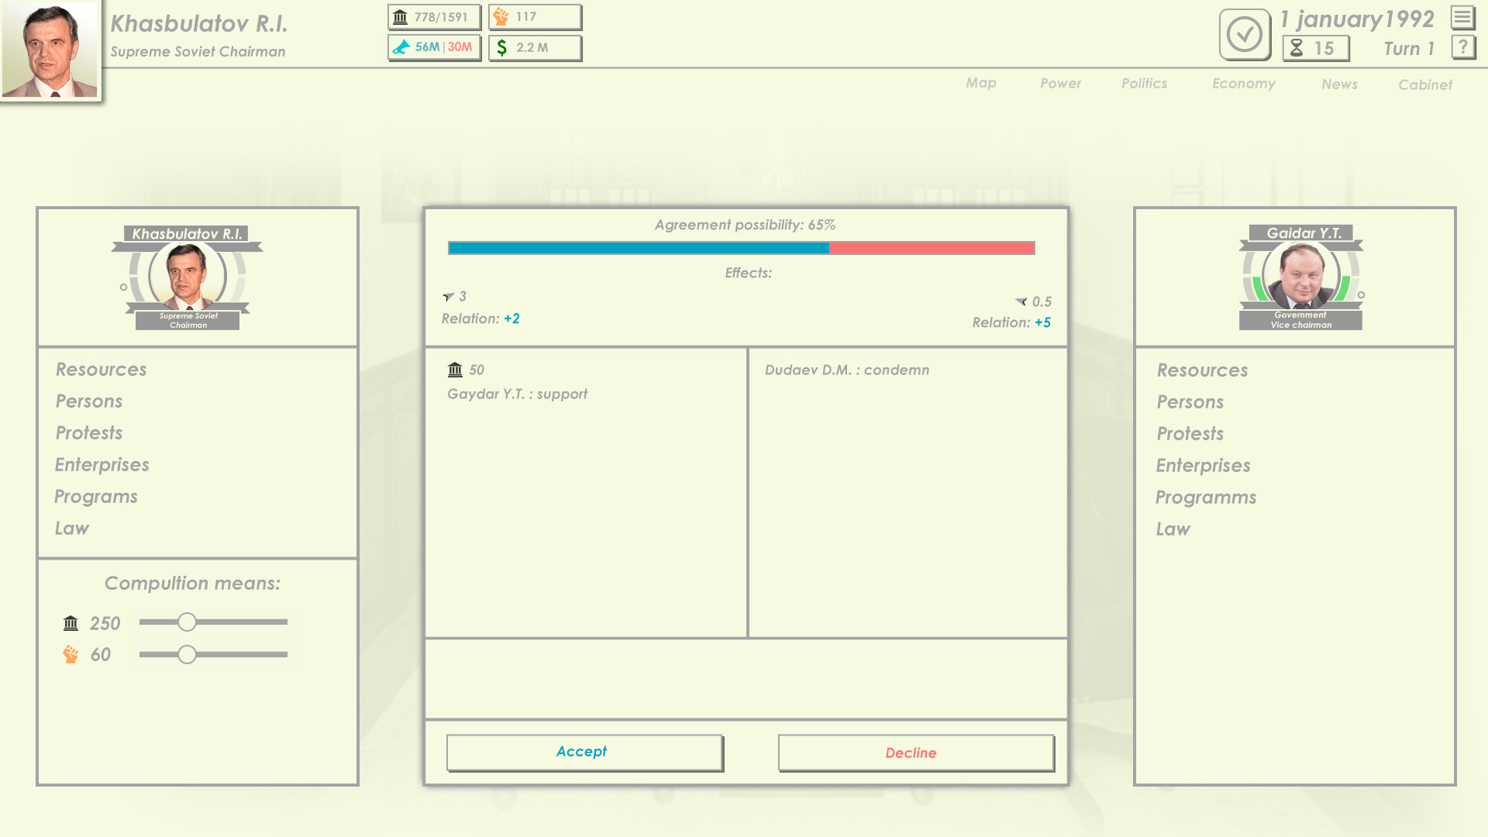
Task: Toggle the 50 resources offer entry
Action: coord(465,370)
